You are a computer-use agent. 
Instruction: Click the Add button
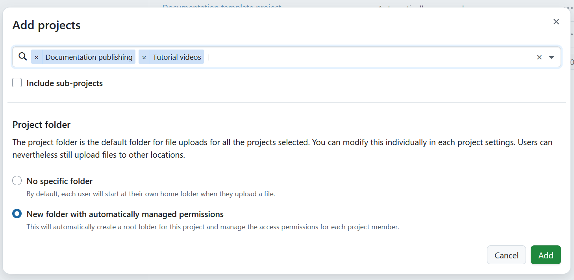tap(546, 255)
